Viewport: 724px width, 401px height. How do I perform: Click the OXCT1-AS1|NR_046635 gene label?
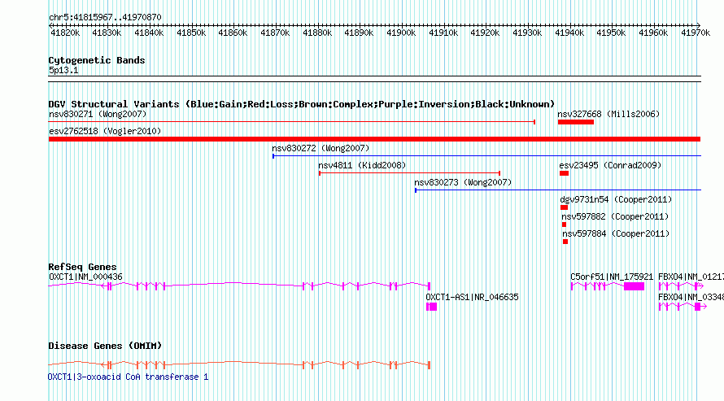(x=472, y=297)
